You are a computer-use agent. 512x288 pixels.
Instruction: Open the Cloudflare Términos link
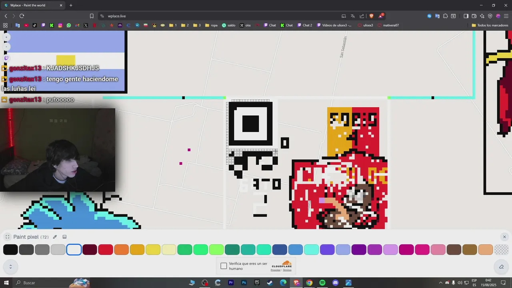(x=287, y=270)
